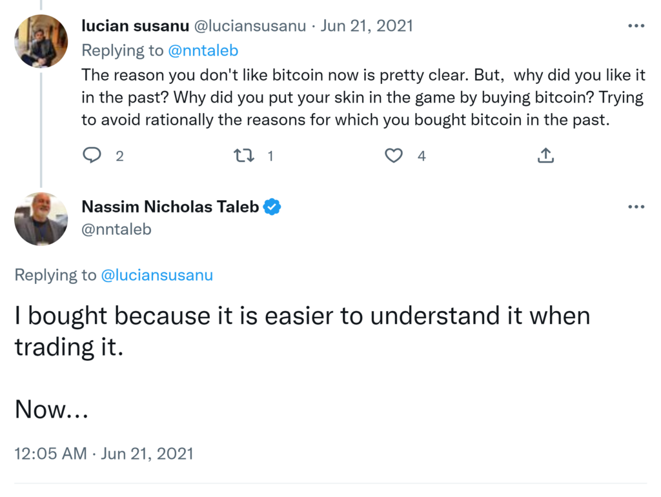Click the @nntaleb handle under Taleb's name
The height and width of the screenshot is (497, 661).
pyautogui.click(x=117, y=228)
